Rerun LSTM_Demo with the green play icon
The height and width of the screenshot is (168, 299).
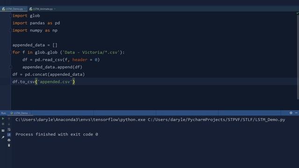coord(3,119)
